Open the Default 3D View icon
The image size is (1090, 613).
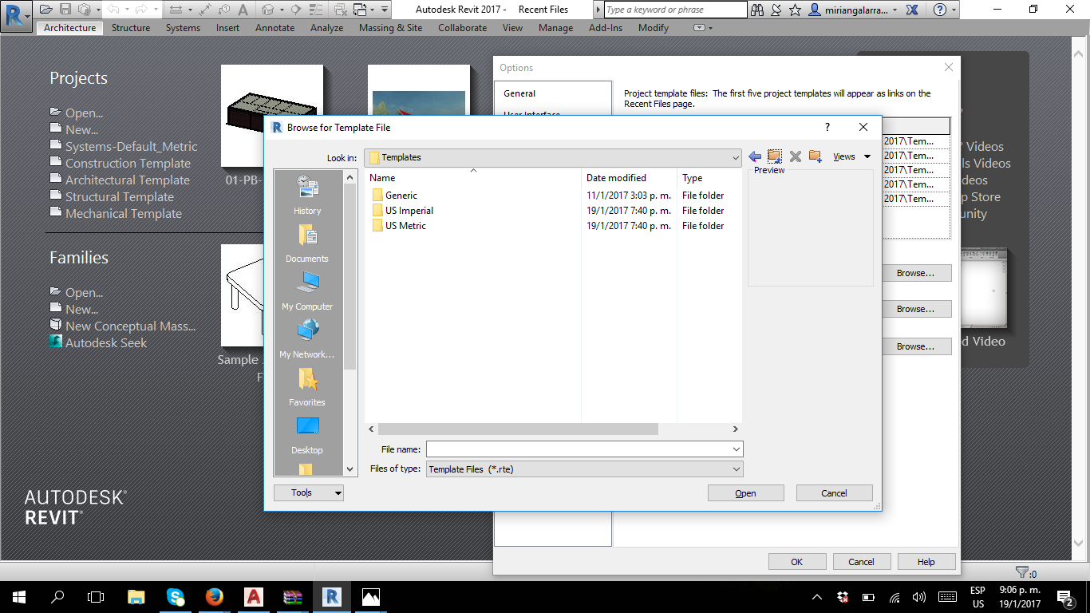(x=267, y=9)
